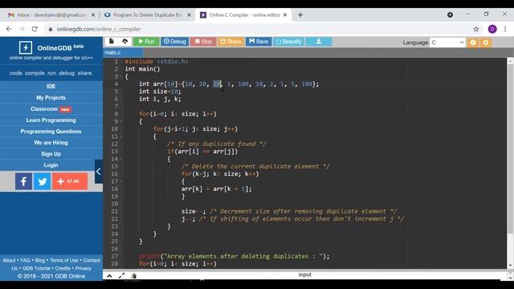Share on Twitter icon
Viewport: 514px width, 289px height.
pos(43,181)
